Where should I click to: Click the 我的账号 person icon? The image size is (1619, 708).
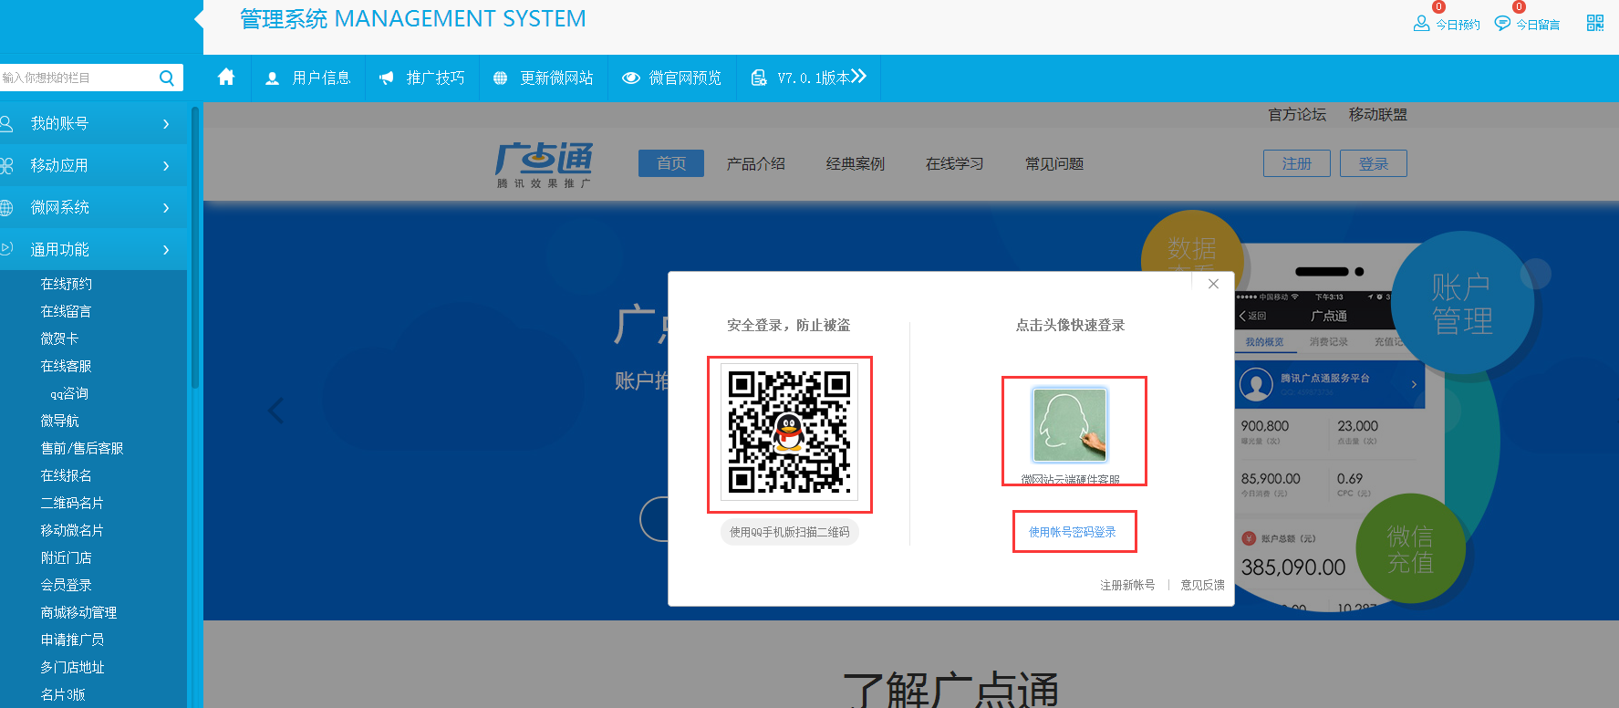tap(6, 123)
